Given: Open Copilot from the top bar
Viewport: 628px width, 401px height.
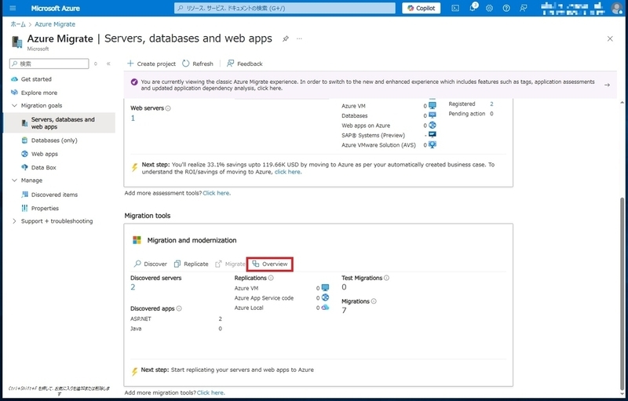Looking at the screenshot, I should [x=421, y=8].
